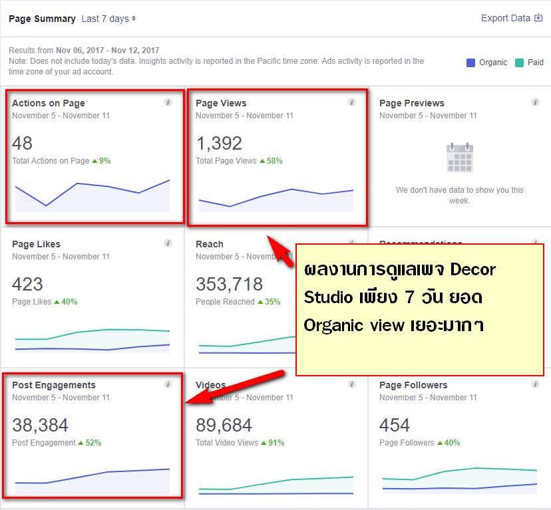Screen dimensions: 551x510
Task: Click the Organic blue legend swatch
Action: (470, 63)
